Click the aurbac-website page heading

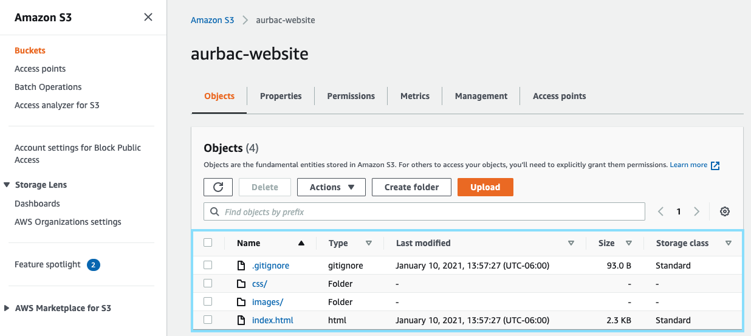click(250, 53)
